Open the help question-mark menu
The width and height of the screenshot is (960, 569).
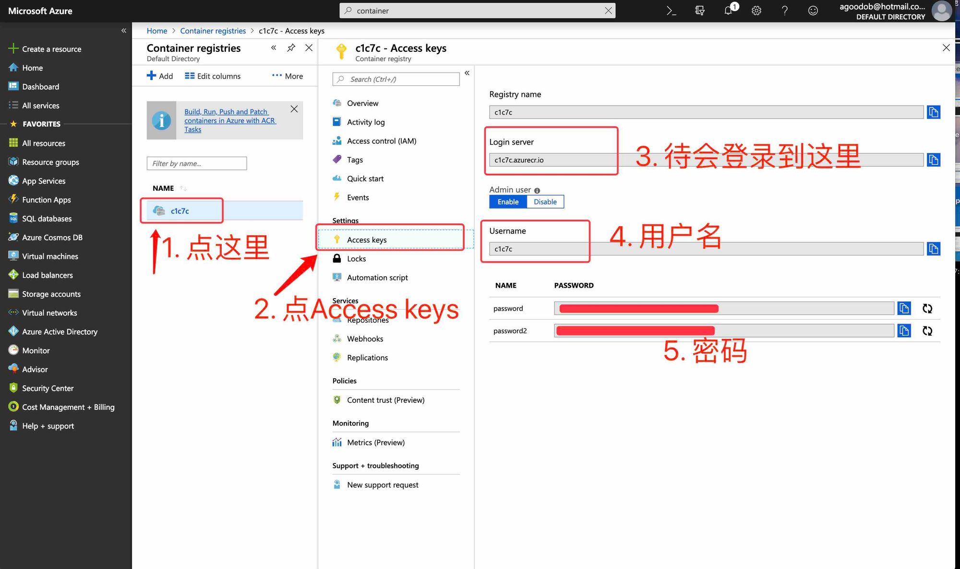(784, 10)
